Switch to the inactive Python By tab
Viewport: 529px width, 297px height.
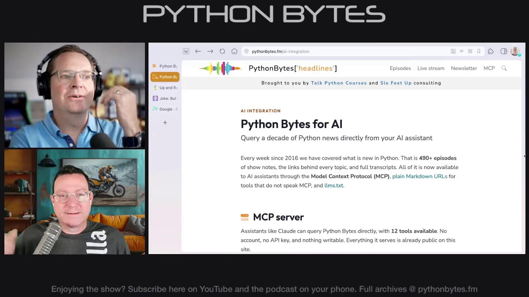[x=165, y=66]
